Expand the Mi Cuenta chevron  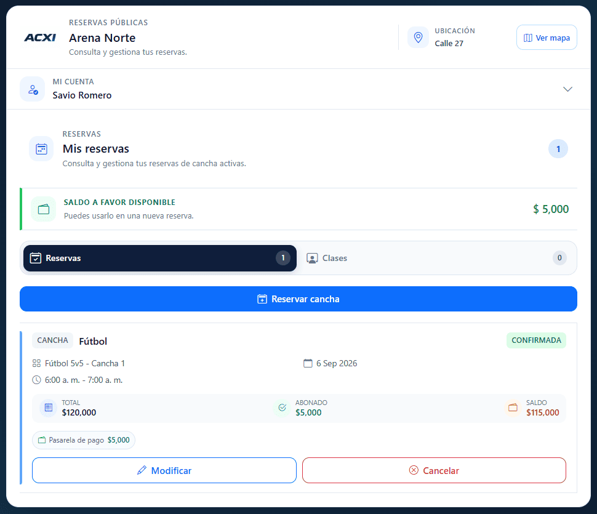click(x=567, y=89)
